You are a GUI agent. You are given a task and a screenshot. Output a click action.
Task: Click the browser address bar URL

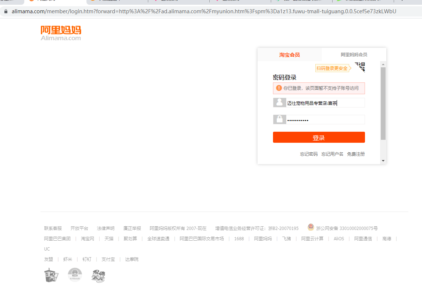tap(204, 11)
